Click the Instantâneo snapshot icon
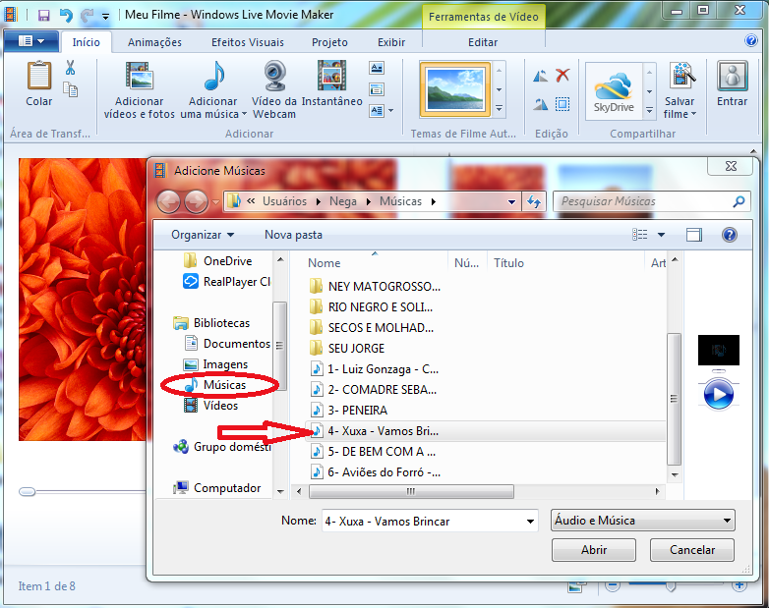769x608 pixels. 331,76
